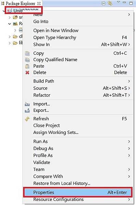Open the Source submenu

tap(78, 88)
